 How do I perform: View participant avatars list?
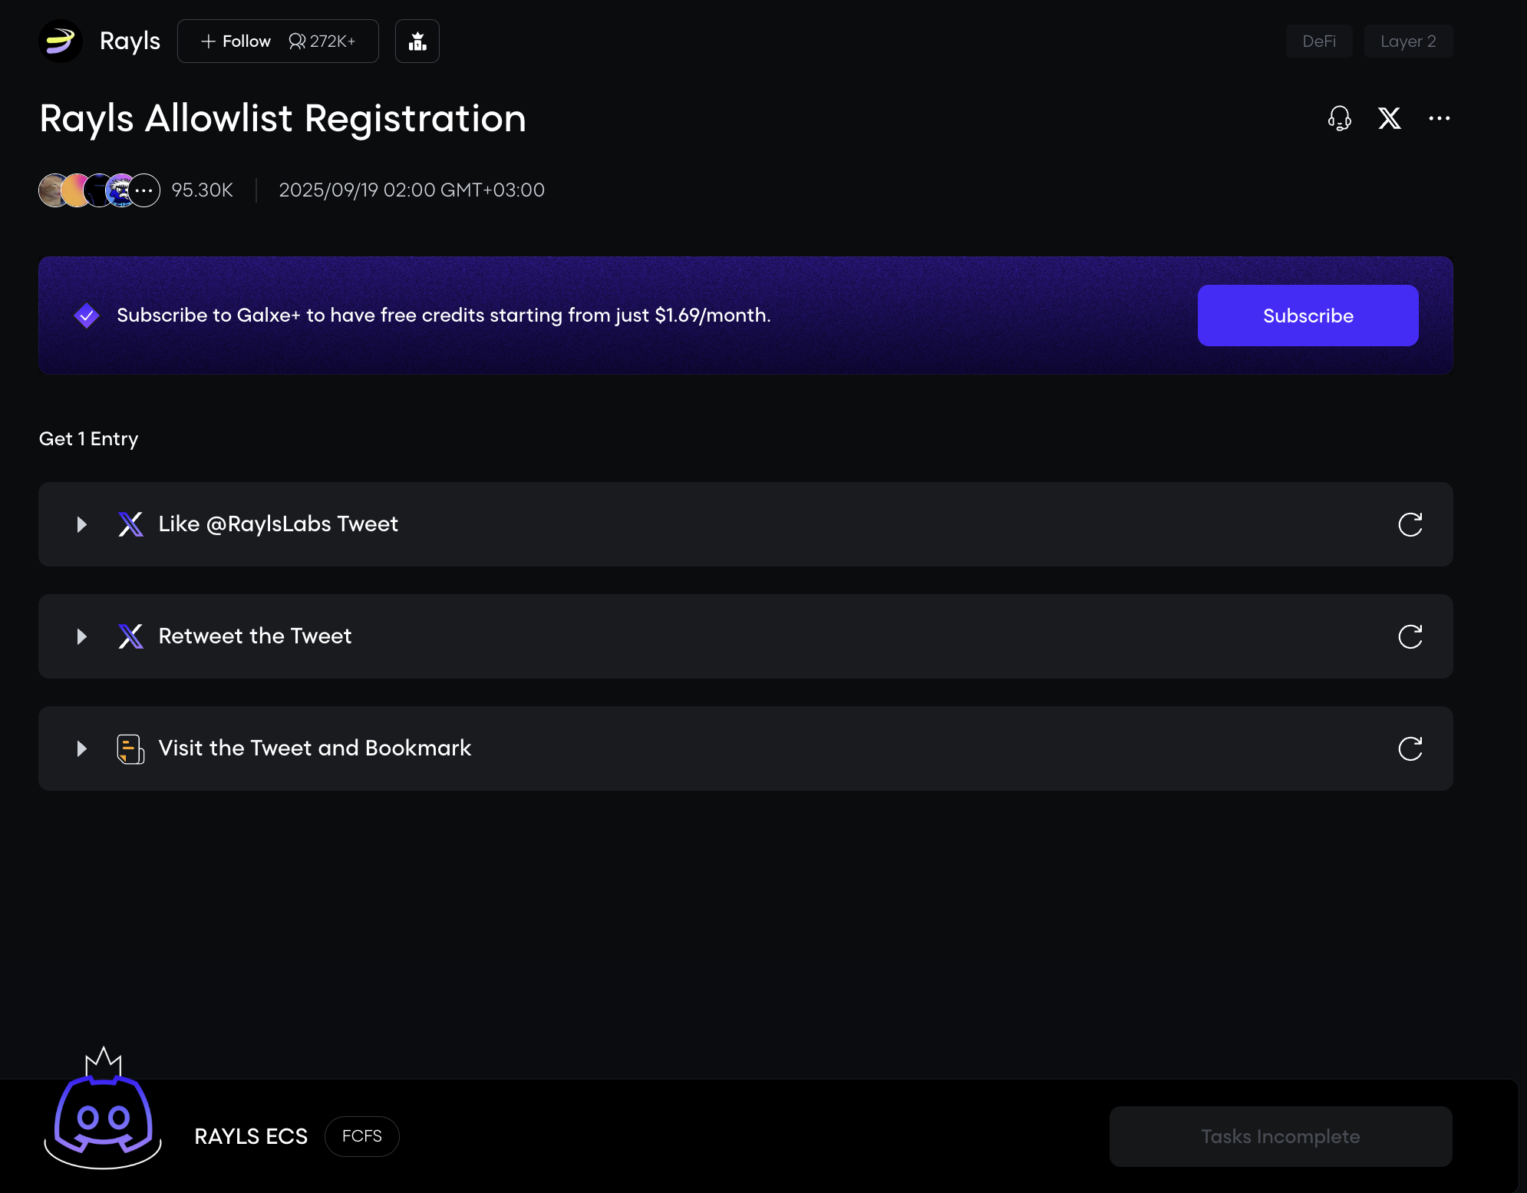point(100,190)
